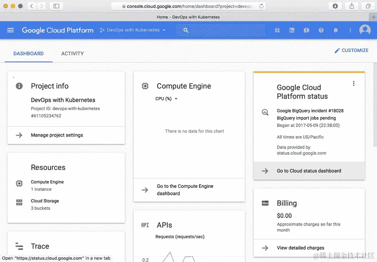Click project name DevOps with Kubernetes text
377x262 pixels.
tap(63, 100)
